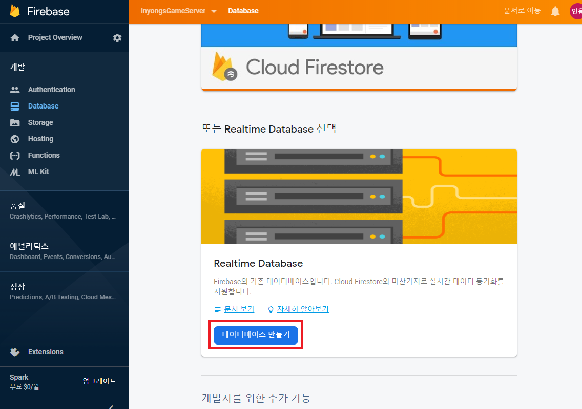
Task: Click the Database stack icon
Action: [x=15, y=106]
